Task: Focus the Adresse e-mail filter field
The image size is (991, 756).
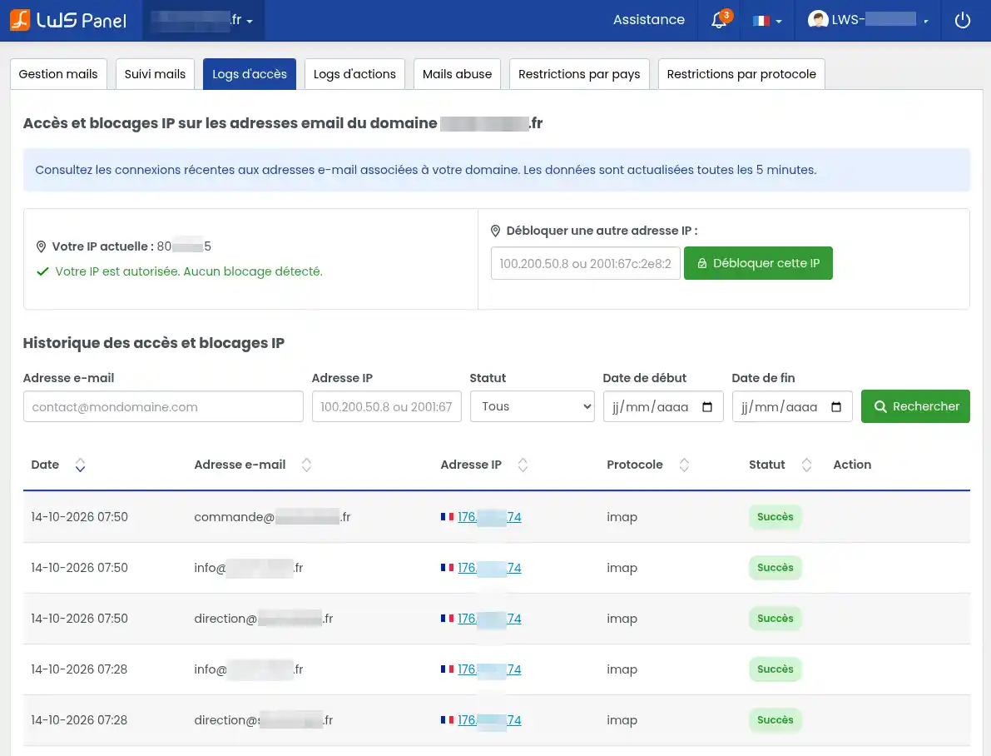Action: point(163,406)
